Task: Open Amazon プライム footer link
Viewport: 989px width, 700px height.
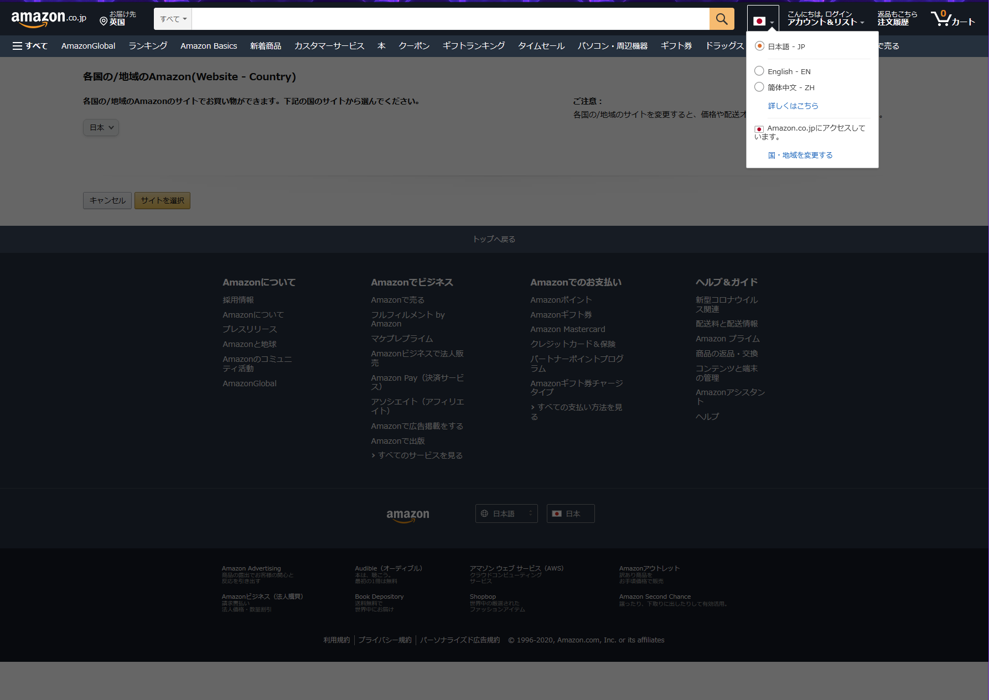Action: pyautogui.click(x=728, y=339)
